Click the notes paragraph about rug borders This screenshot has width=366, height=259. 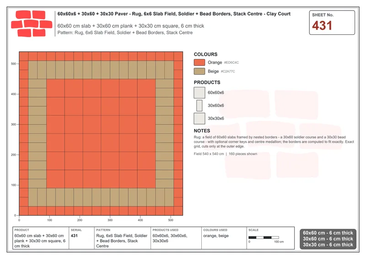(274, 142)
